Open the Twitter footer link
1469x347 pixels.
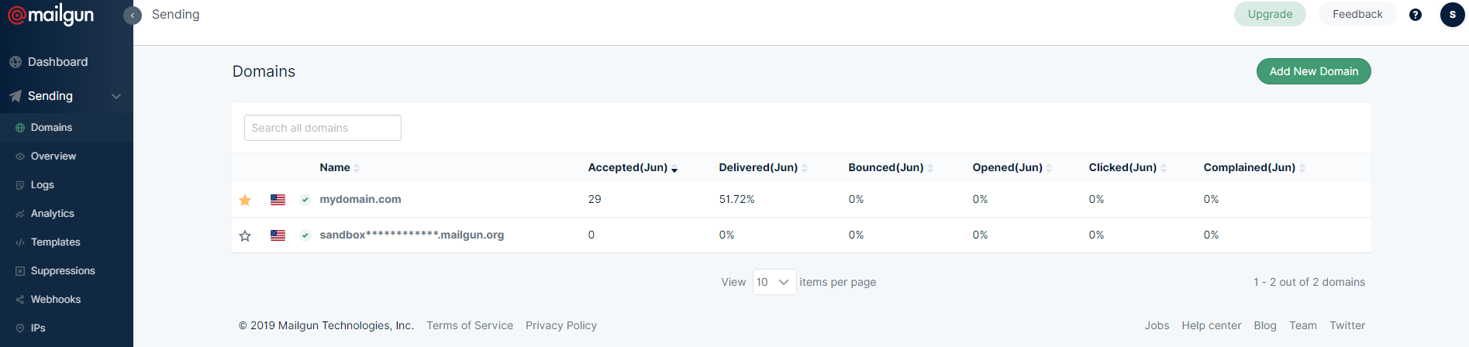click(1347, 325)
